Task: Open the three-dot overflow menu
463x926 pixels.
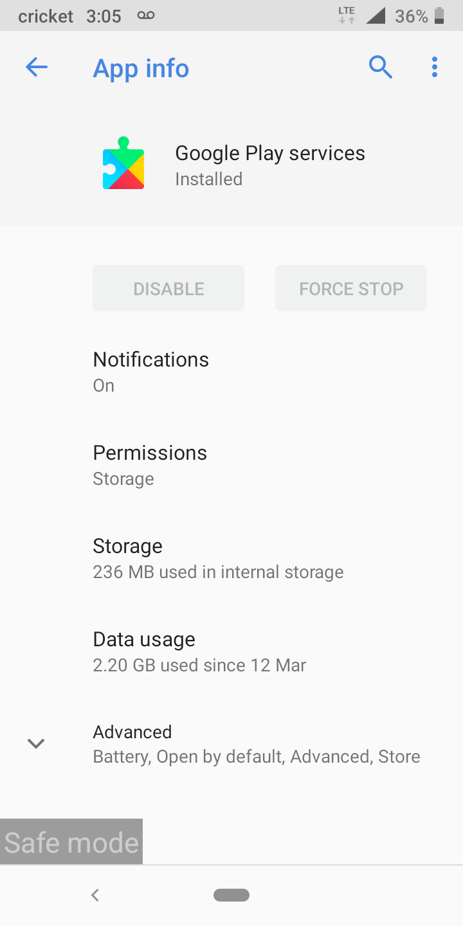Action: click(x=435, y=67)
